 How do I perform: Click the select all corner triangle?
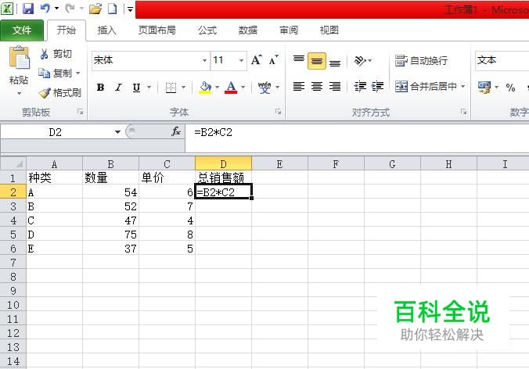(13, 163)
